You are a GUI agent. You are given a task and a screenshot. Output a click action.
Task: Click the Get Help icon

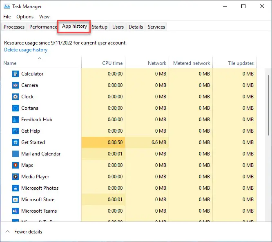(16, 131)
